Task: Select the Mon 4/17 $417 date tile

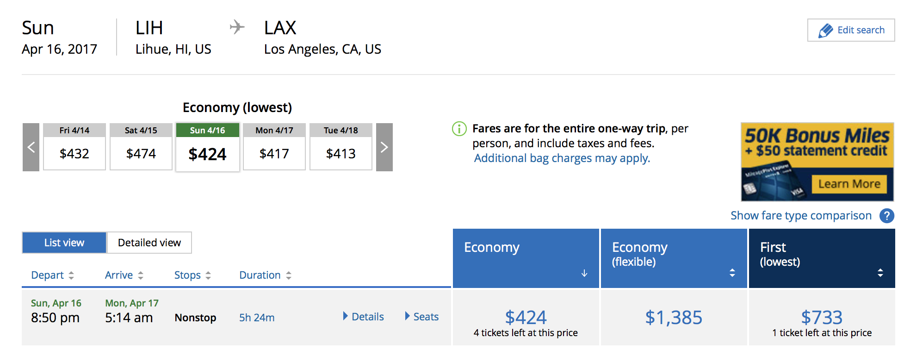Action: pos(274,147)
